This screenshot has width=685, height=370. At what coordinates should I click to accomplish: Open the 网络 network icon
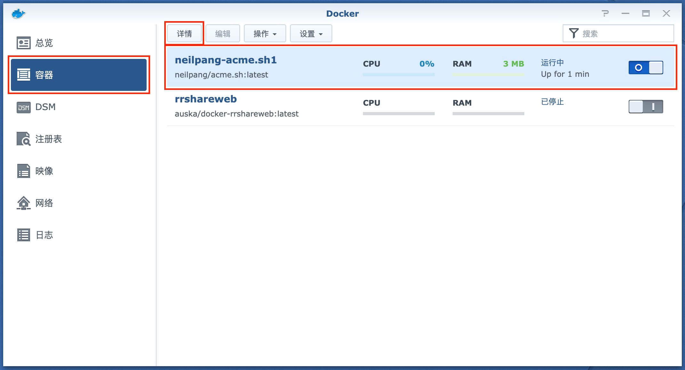23,203
